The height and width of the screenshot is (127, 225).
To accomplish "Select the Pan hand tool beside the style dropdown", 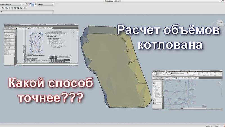I will [x=24, y=5].
